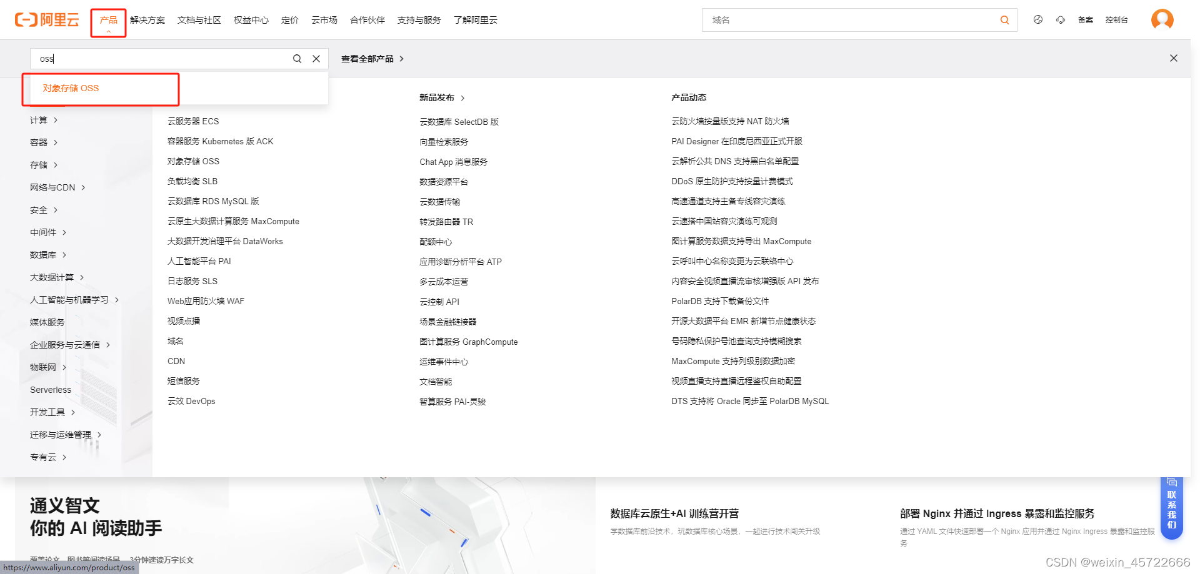Select the Serverless category
The width and height of the screenshot is (1200, 574).
[51, 390]
